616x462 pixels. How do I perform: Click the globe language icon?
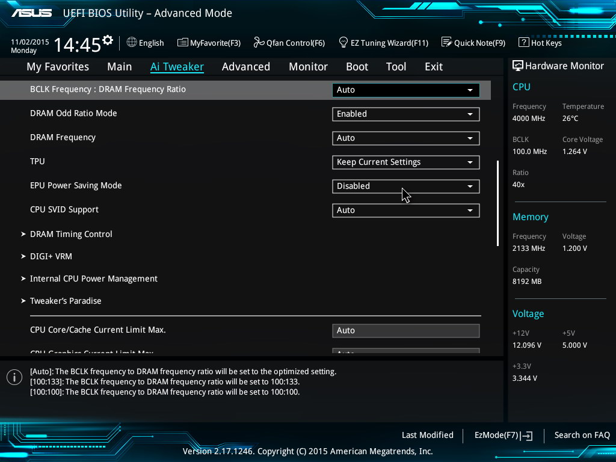point(132,42)
